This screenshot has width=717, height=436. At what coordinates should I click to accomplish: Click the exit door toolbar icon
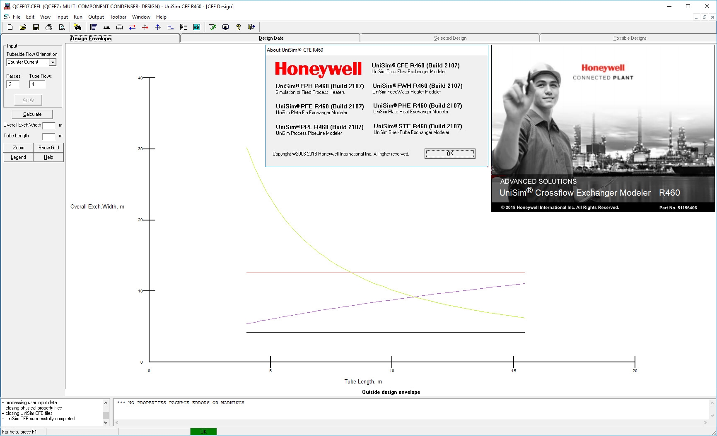(x=251, y=27)
